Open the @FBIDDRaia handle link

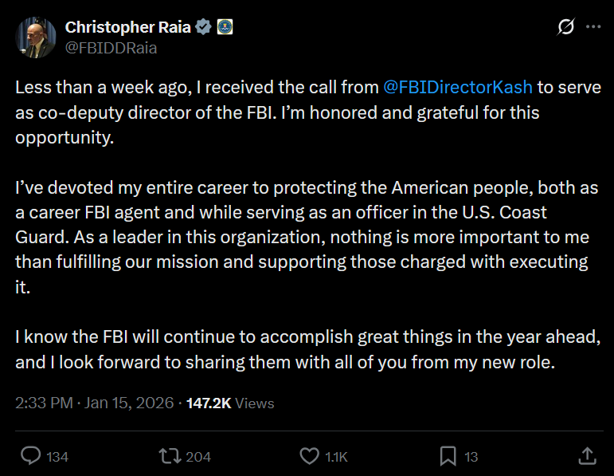click(x=111, y=48)
